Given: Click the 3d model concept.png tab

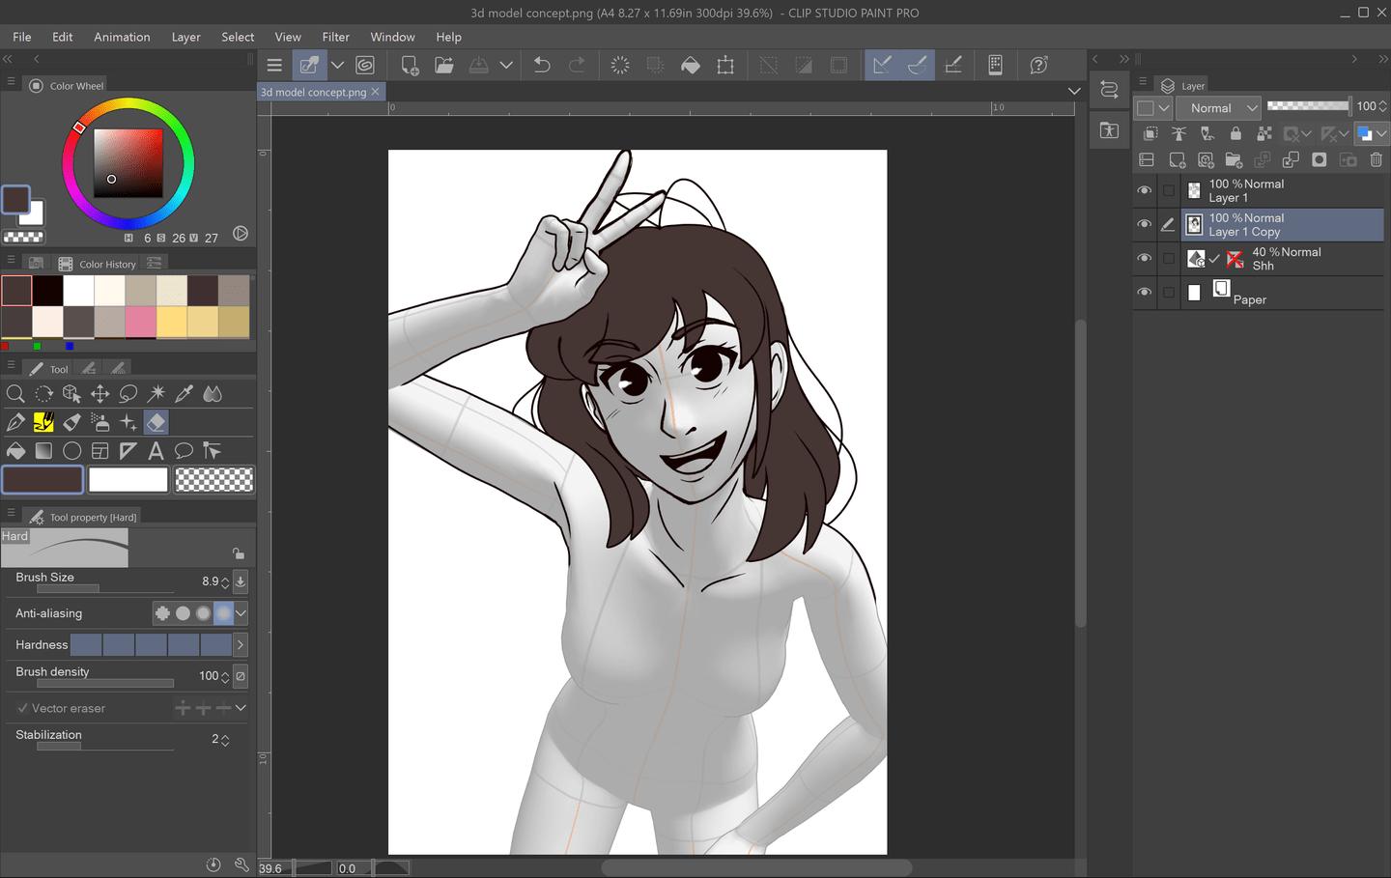Looking at the screenshot, I should click(314, 91).
